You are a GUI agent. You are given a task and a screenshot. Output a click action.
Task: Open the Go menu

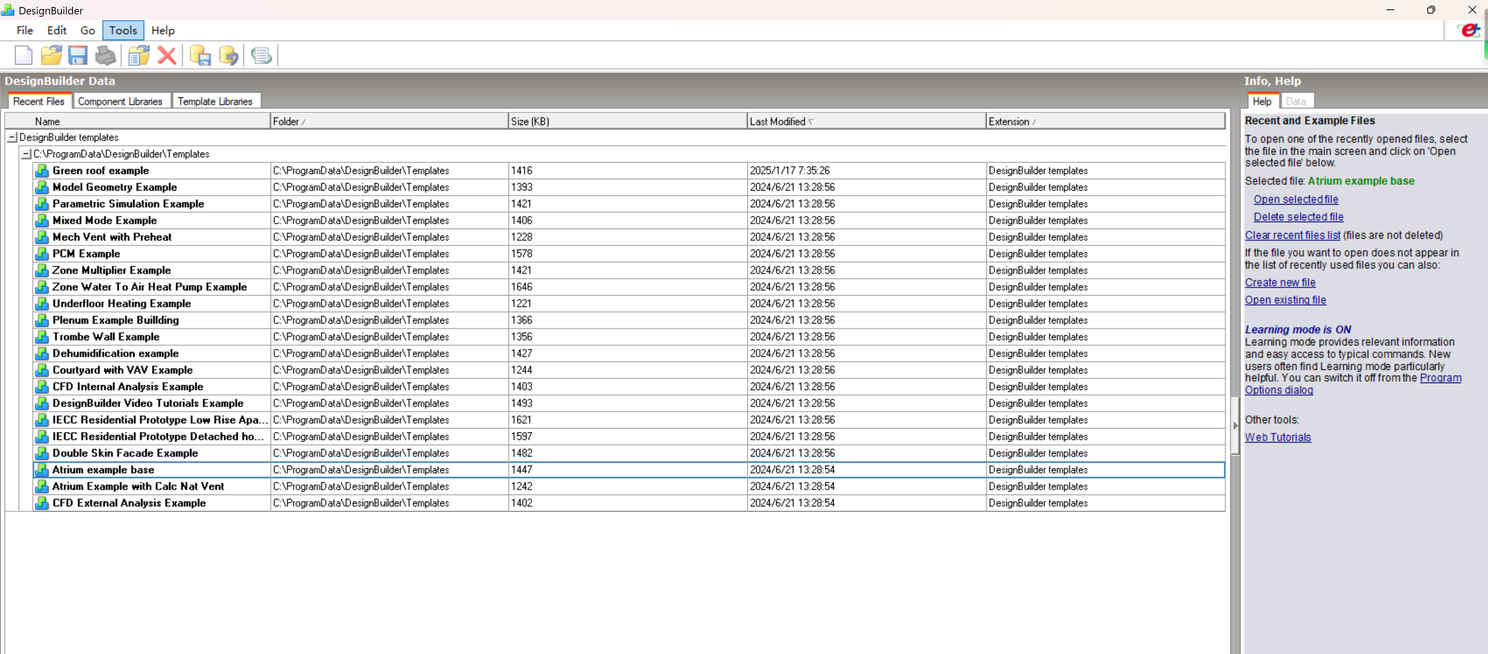point(88,31)
